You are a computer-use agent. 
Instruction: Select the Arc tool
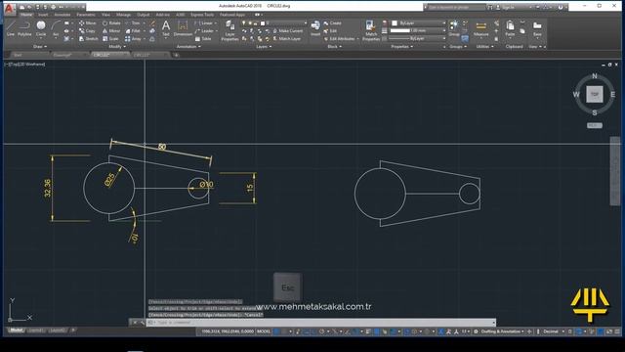pyautogui.click(x=56, y=29)
